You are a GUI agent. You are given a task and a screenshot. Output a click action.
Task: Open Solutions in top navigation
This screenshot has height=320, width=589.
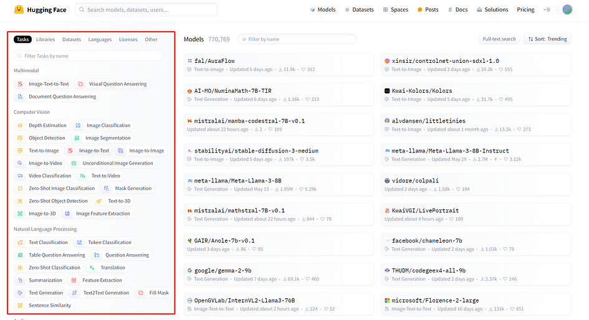pos(492,10)
